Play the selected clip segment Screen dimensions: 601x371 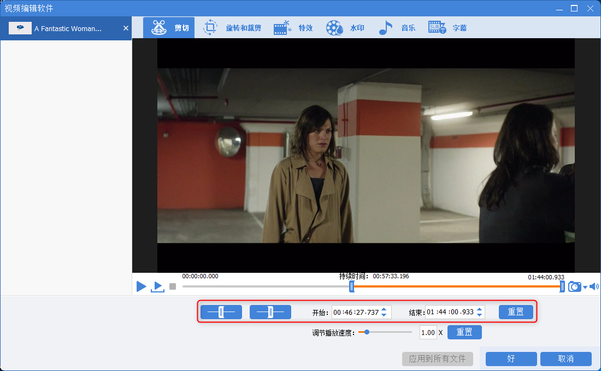pos(157,286)
